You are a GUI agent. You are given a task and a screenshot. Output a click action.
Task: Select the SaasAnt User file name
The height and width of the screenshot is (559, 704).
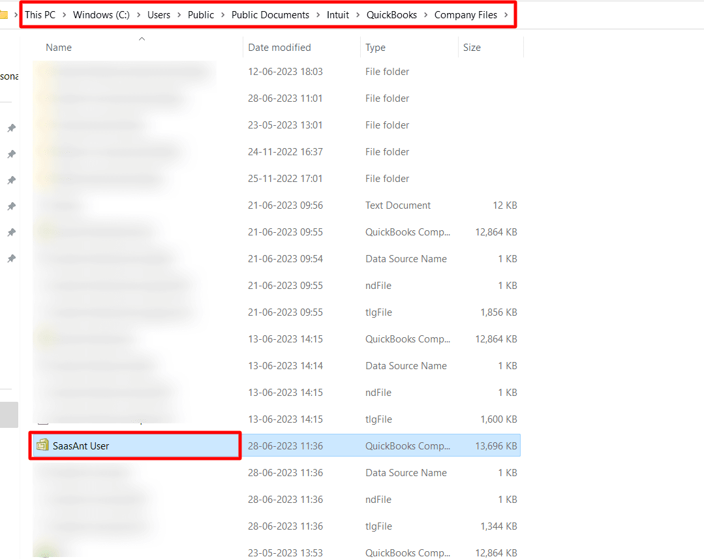pyautogui.click(x=81, y=446)
